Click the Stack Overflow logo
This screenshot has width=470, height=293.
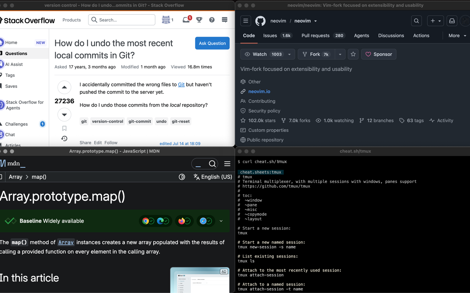pos(28,20)
